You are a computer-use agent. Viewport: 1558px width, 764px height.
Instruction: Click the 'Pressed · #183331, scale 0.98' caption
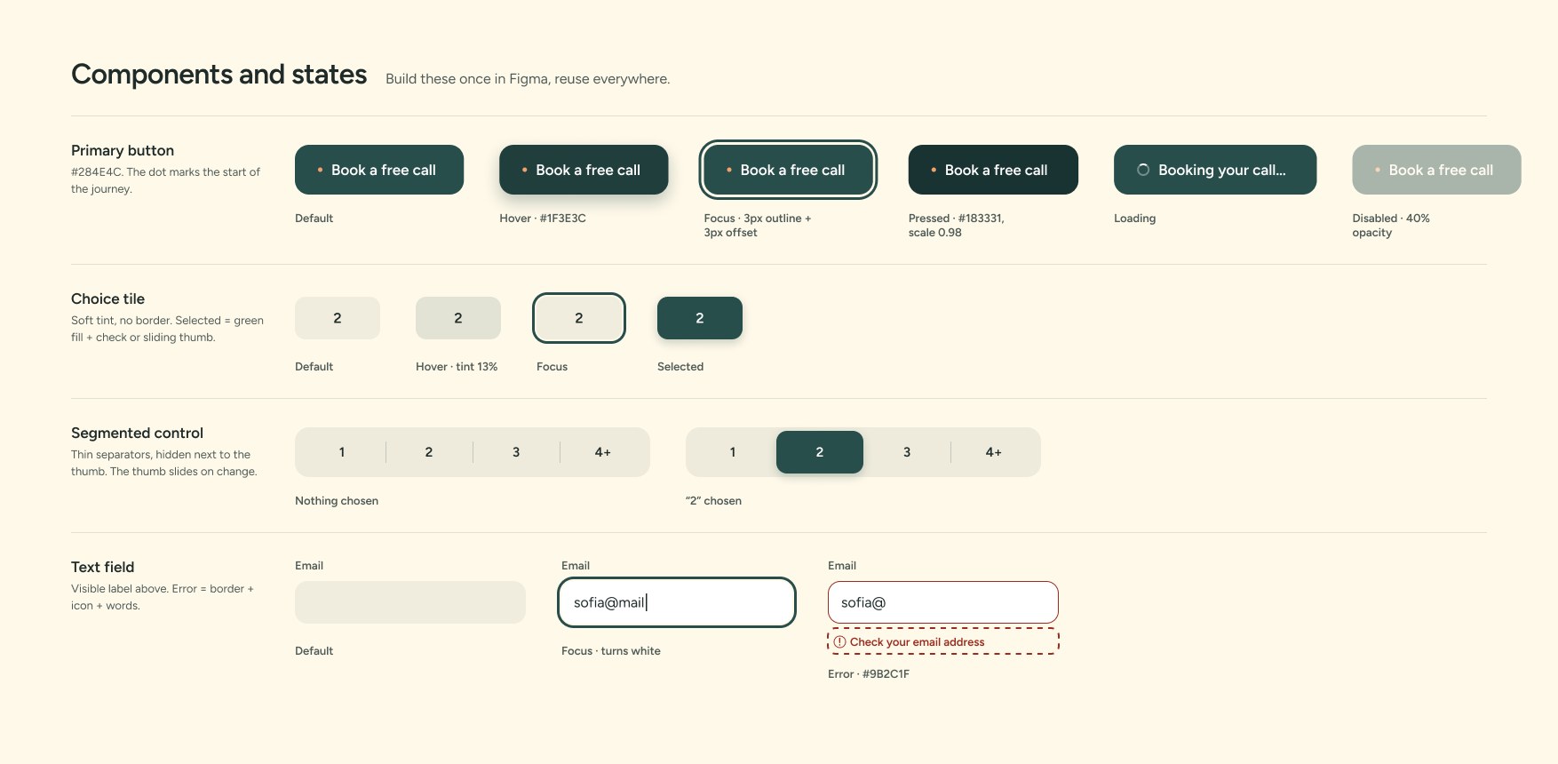957,225
